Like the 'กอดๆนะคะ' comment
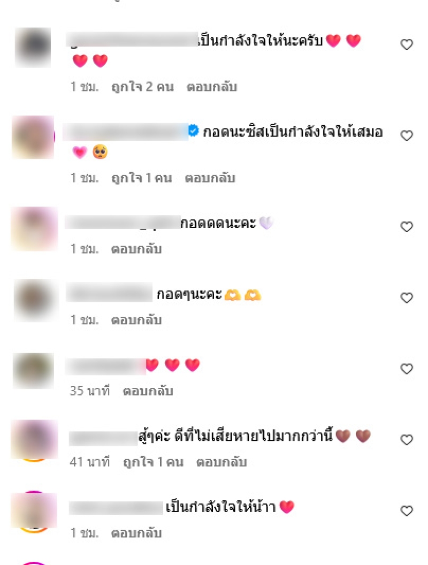428x565 pixels. point(407,297)
